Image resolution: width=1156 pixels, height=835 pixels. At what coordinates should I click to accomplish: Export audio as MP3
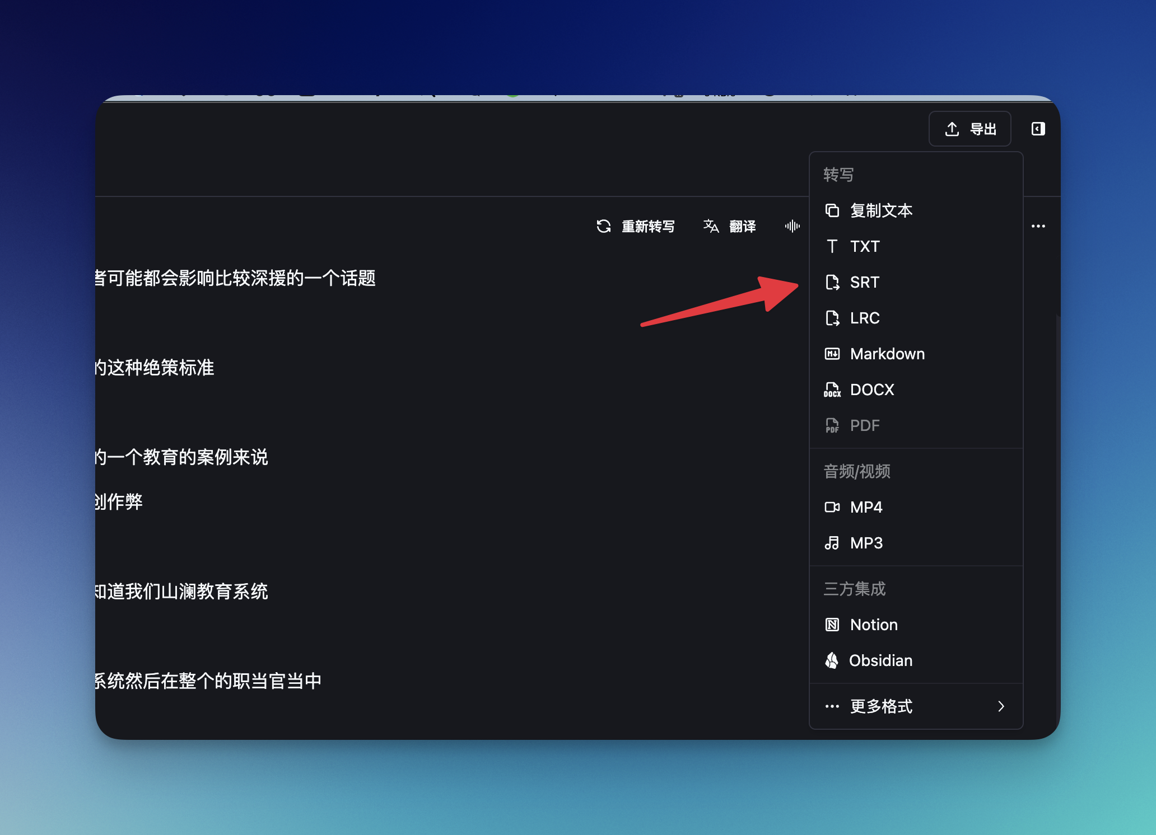click(916, 543)
